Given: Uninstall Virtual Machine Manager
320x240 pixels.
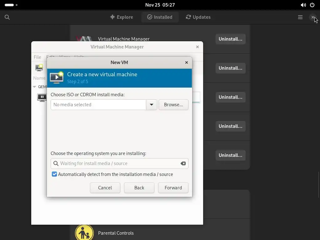Looking at the screenshot, I should pos(230,39).
